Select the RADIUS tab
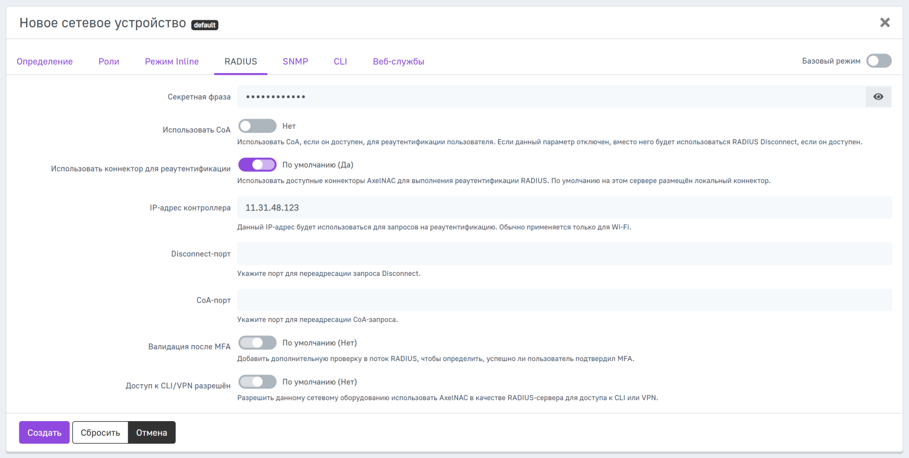 pos(240,61)
